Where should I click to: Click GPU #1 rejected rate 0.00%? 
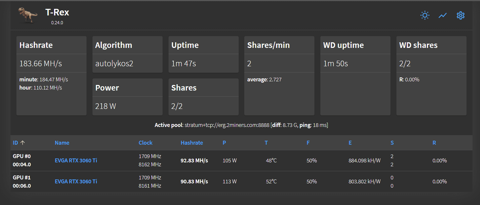coord(440,181)
